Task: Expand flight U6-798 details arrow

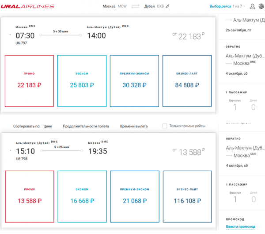Action: tap(11, 150)
